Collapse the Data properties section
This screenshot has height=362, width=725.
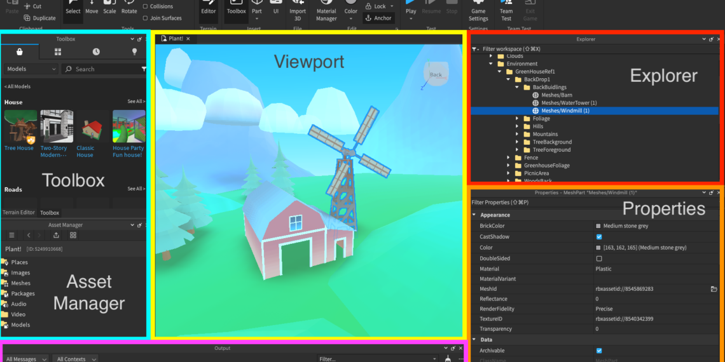pos(473,340)
